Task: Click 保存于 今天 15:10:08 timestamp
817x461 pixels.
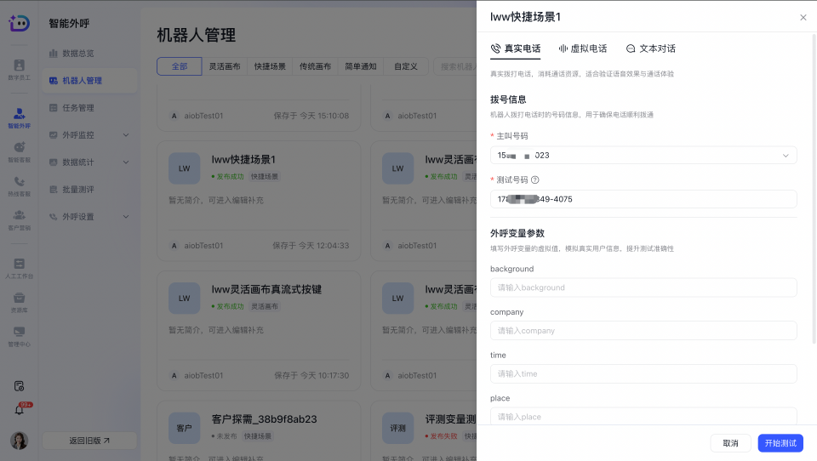Action: (311, 116)
